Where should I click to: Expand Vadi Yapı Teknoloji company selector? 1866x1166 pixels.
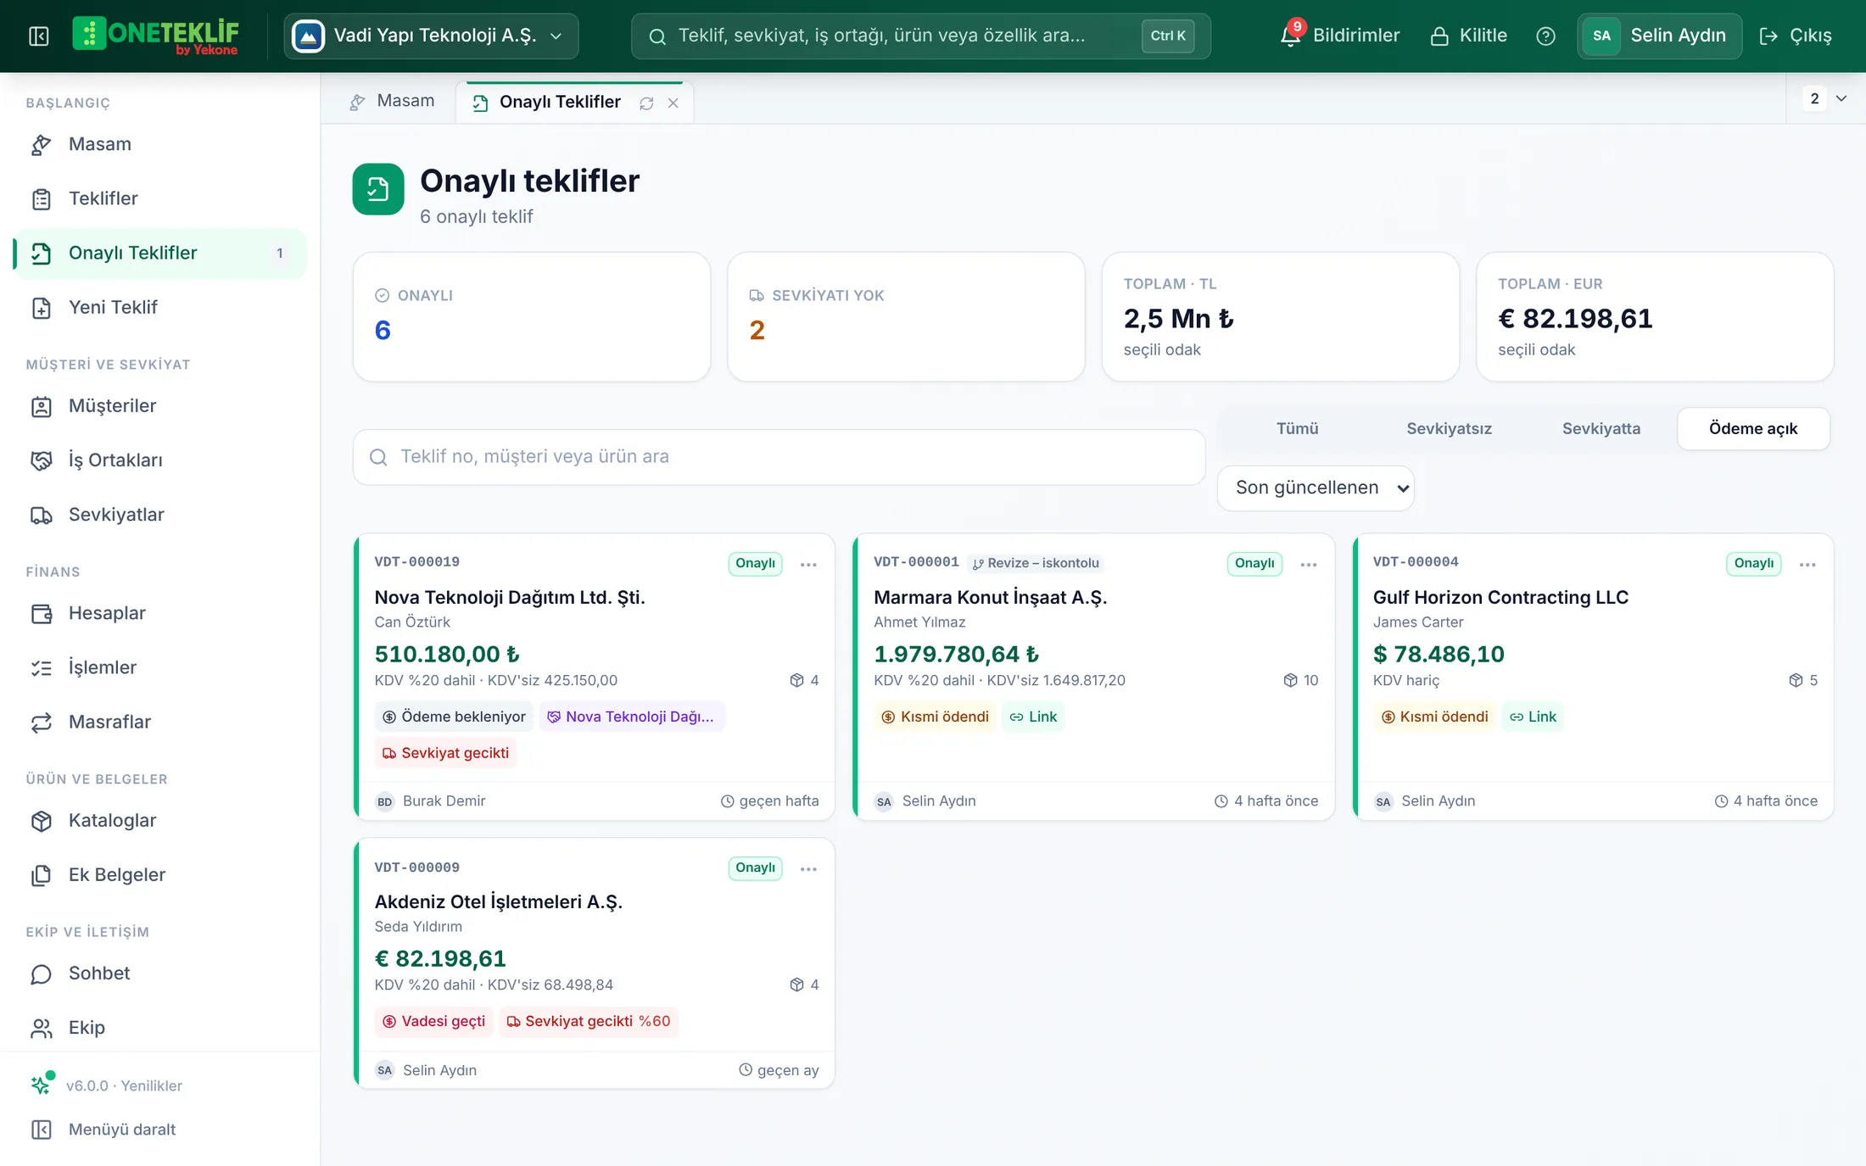coord(431,36)
